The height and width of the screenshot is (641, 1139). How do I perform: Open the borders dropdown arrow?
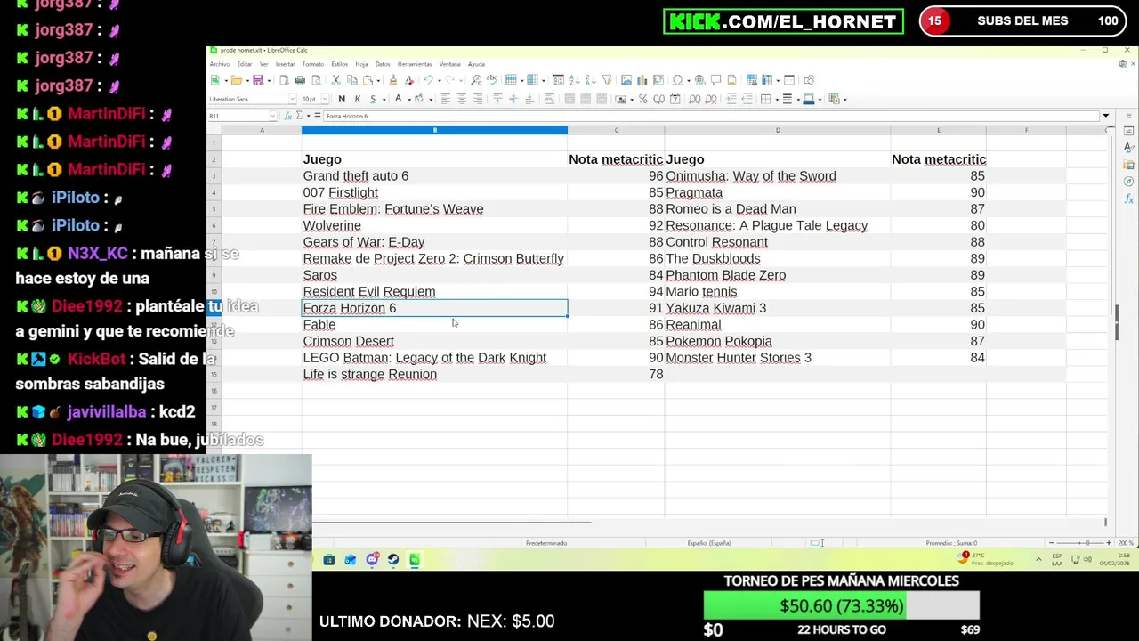(777, 99)
